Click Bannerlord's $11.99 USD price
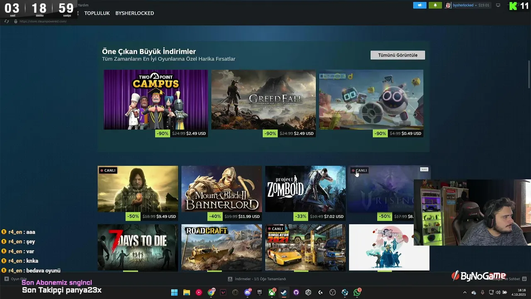Image resolution: width=531 pixels, height=299 pixels. pyautogui.click(x=249, y=216)
